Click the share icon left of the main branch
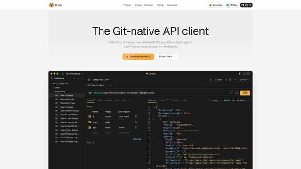The width and height of the screenshot is (301, 169). tap(211, 80)
